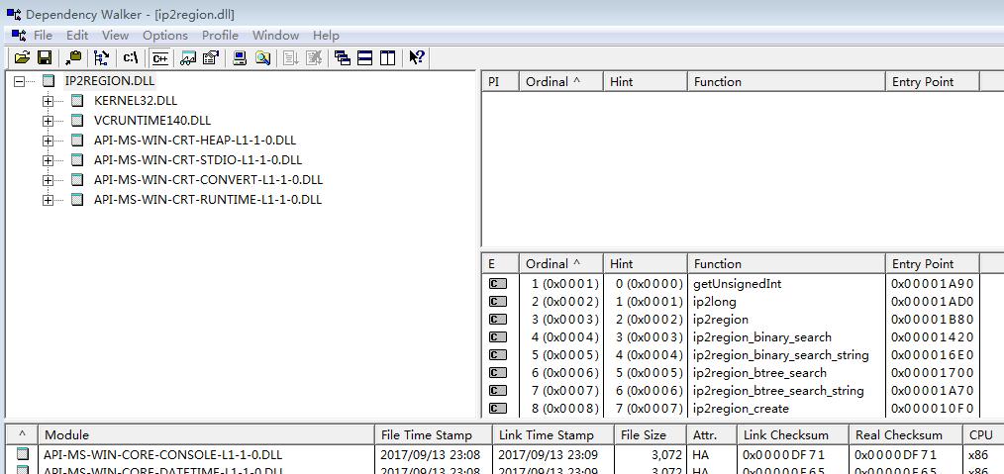Select the ip2region_binary_search_string function
The image size is (1004, 474).
pyautogui.click(x=780, y=355)
